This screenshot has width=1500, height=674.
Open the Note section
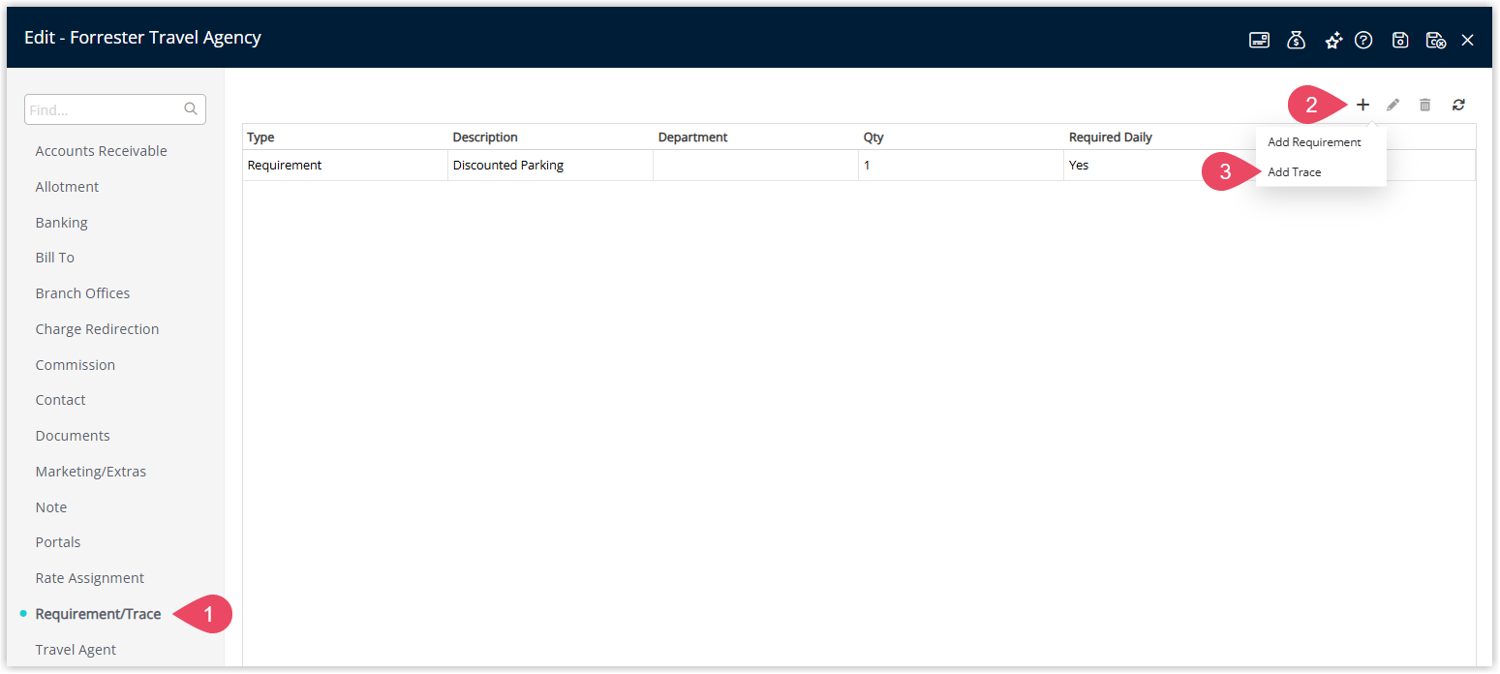(50, 507)
